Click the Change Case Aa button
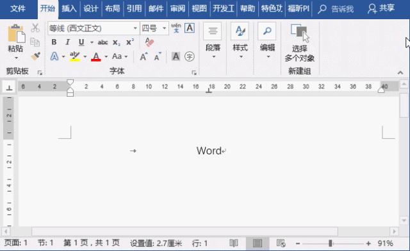 coord(117,56)
